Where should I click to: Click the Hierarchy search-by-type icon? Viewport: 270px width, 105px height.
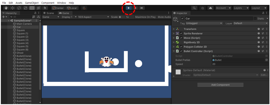click(34, 17)
